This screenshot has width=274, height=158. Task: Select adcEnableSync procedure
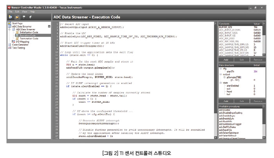tap(227, 118)
